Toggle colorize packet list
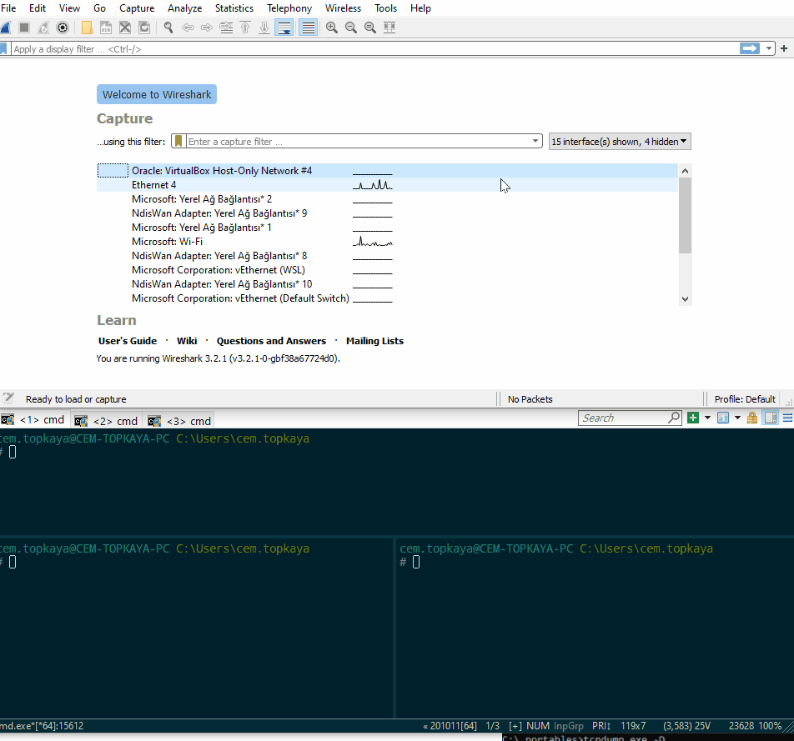Image resolution: width=794 pixels, height=741 pixels. tap(308, 28)
